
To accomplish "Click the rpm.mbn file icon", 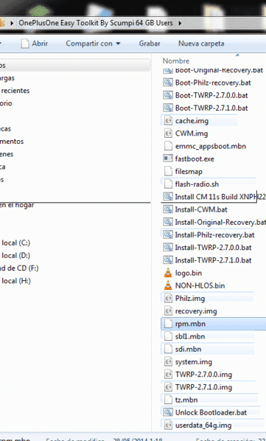I will point(168,324).
